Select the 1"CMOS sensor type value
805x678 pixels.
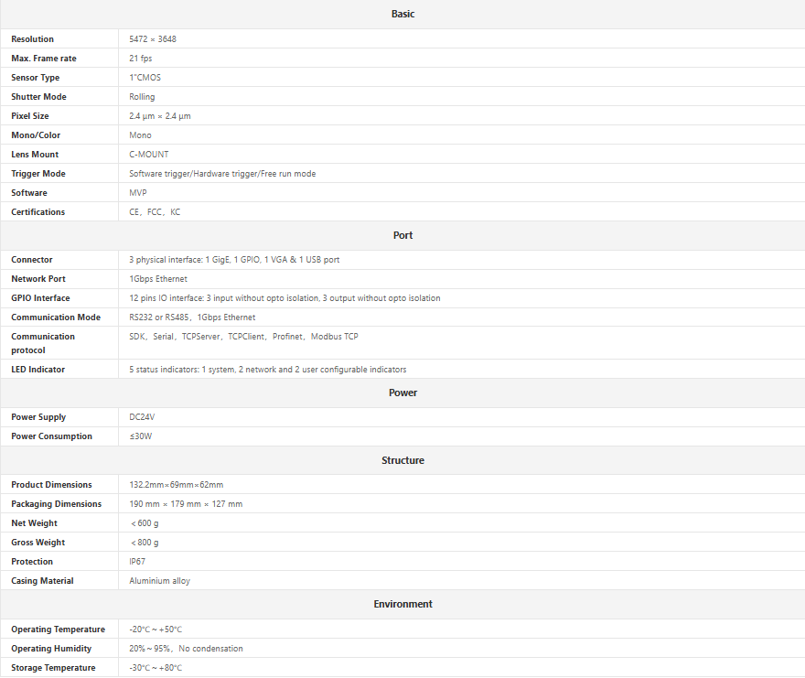pos(145,78)
